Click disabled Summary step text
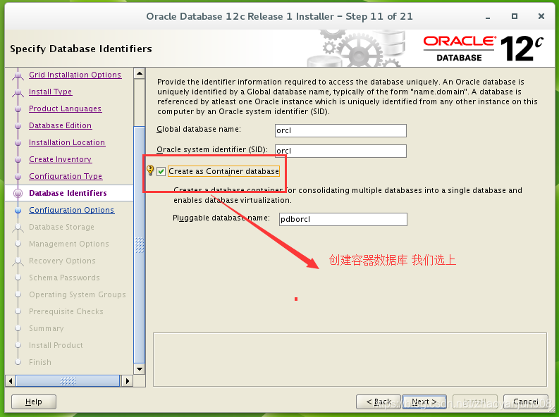Image resolution: width=559 pixels, height=417 pixels. (47, 328)
